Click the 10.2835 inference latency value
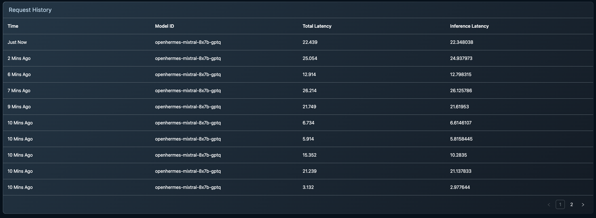The image size is (596, 218). (458, 155)
